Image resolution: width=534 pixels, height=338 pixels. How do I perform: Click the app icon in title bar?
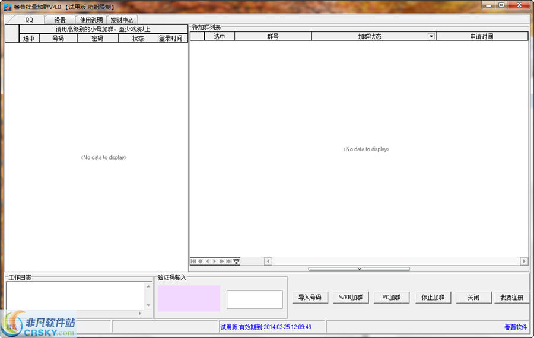(8, 6)
